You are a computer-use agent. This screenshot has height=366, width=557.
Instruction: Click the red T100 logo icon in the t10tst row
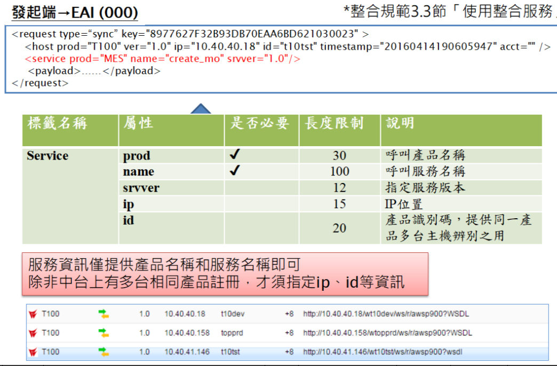tap(33, 352)
